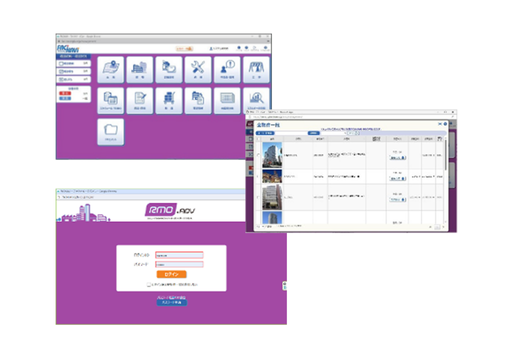The image size is (512, 357).
Task: Open the wrench and screwdriver repair tile
Action: pos(198,70)
